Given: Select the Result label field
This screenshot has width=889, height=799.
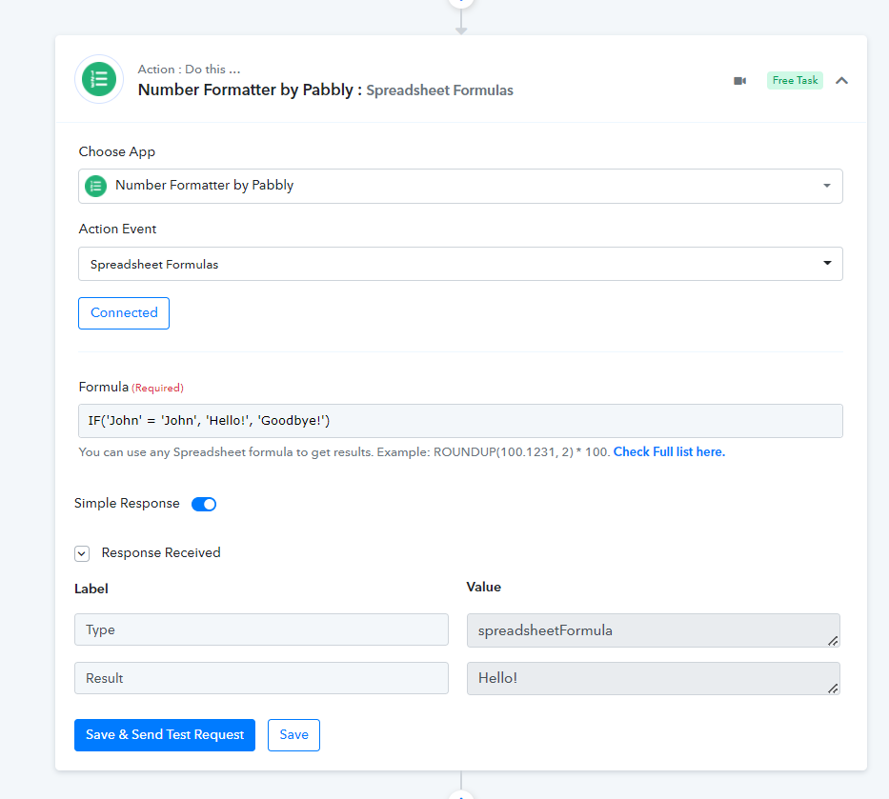Looking at the screenshot, I should (261, 678).
